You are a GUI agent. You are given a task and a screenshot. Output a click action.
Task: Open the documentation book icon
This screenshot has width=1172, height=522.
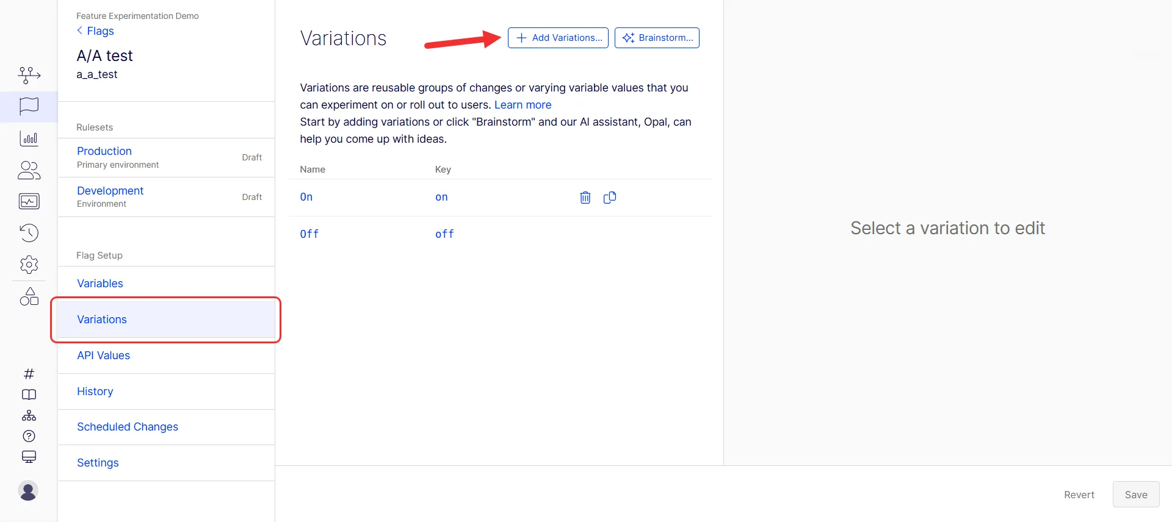[x=29, y=395]
